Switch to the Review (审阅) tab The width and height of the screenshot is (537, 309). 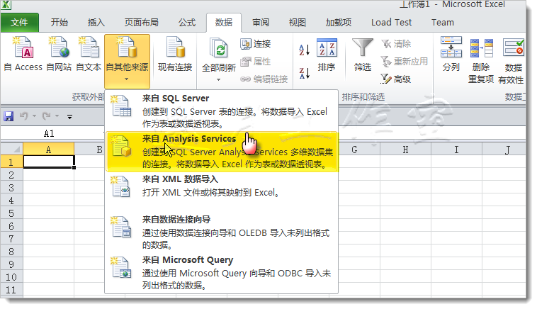pyautogui.click(x=261, y=23)
